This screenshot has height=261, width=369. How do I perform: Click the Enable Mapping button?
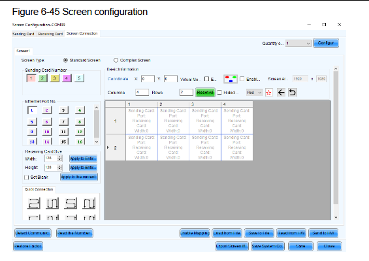coord(195,233)
